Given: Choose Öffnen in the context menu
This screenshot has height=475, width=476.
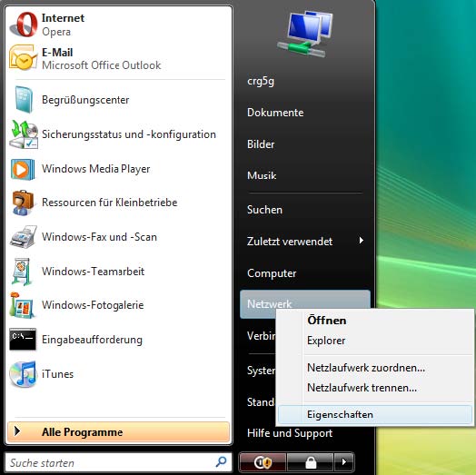Looking at the screenshot, I should click(x=327, y=321).
